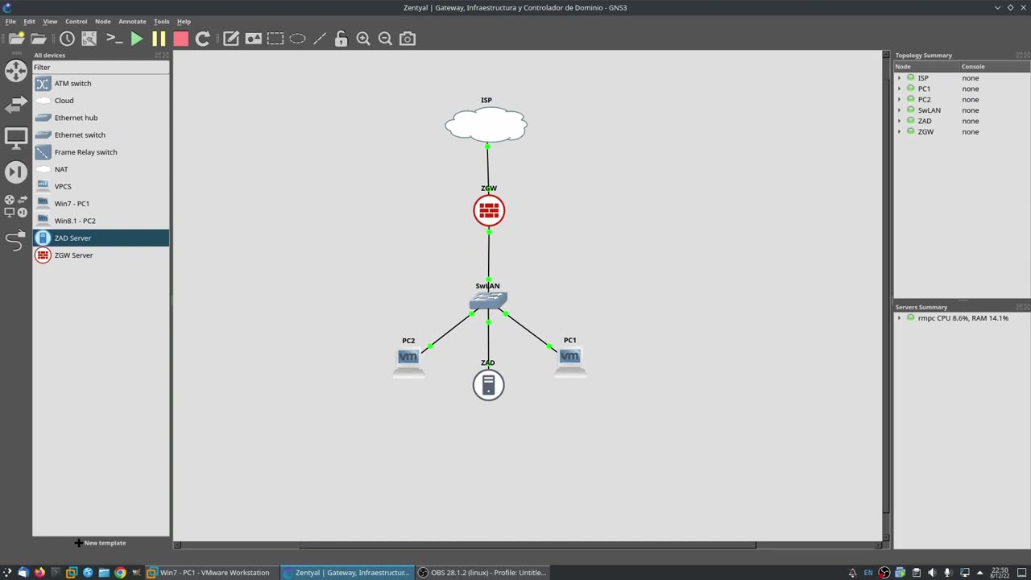This screenshot has height=580, width=1031.
Task: Stop all nodes with red square button
Action: 180,39
